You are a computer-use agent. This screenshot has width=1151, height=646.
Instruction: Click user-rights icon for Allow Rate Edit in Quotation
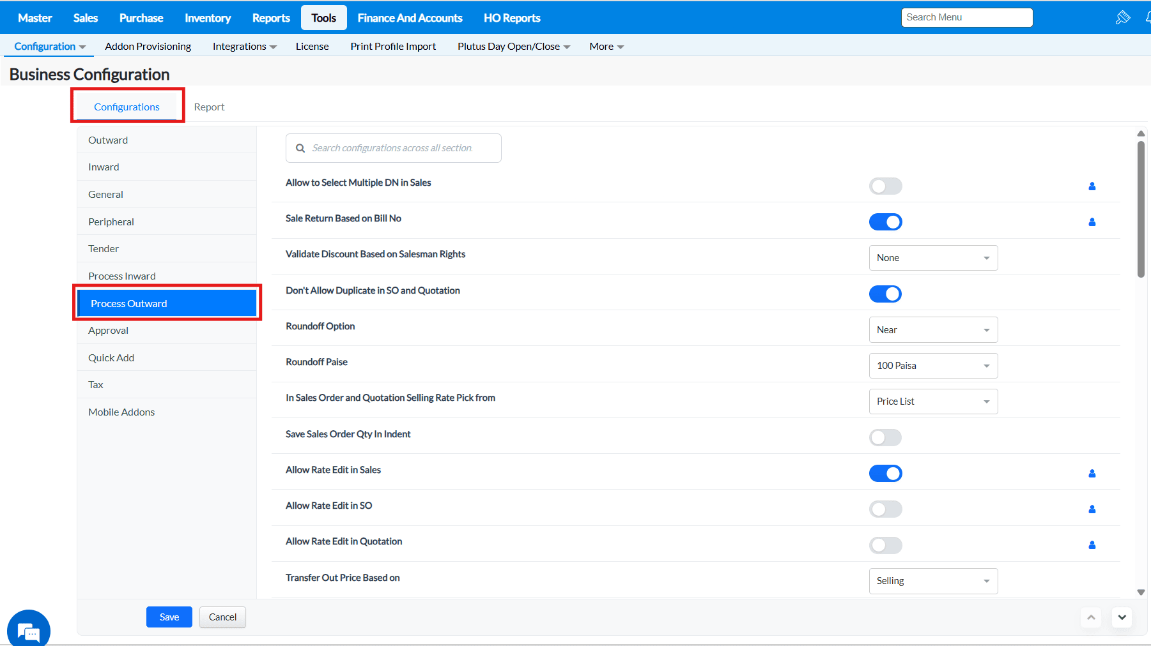tap(1092, 545)
